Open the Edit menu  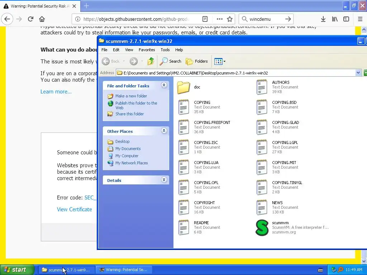[116, 50]
